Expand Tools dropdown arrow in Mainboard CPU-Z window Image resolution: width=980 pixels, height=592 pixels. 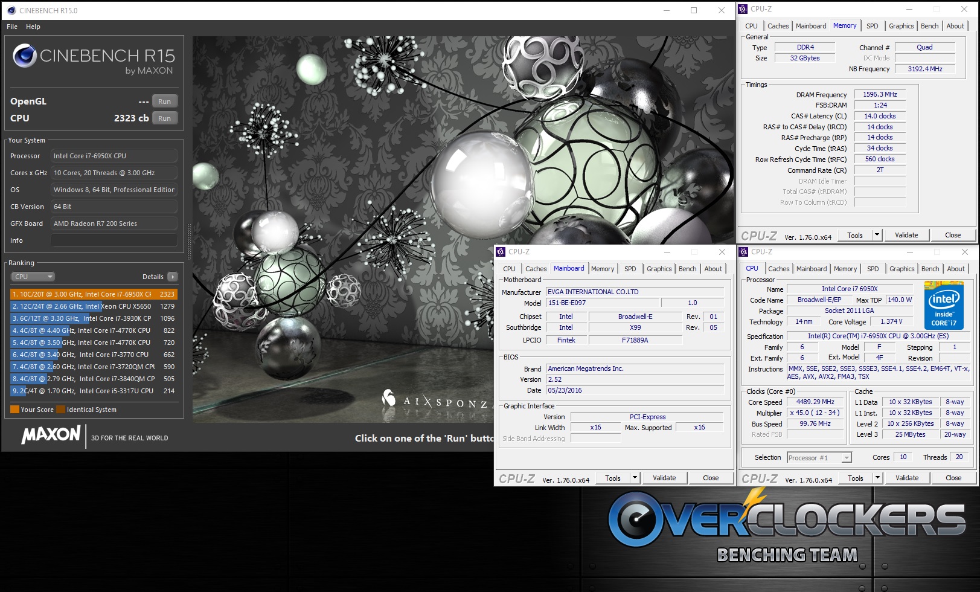click(x=635, y=478)
